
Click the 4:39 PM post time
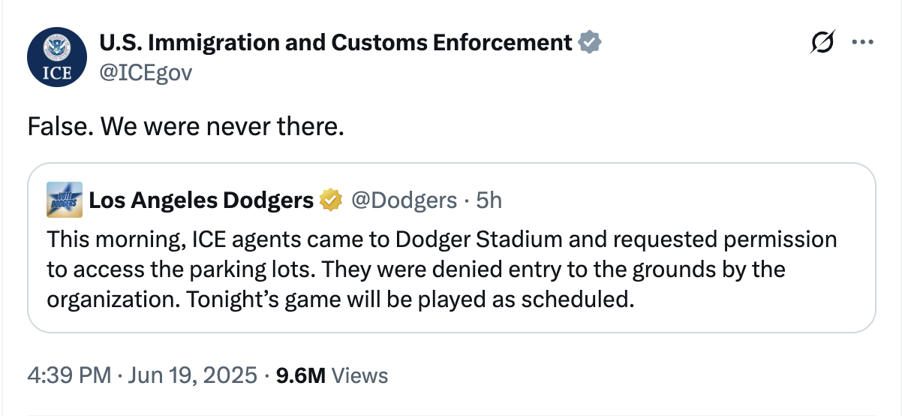(x=69, y=375)
